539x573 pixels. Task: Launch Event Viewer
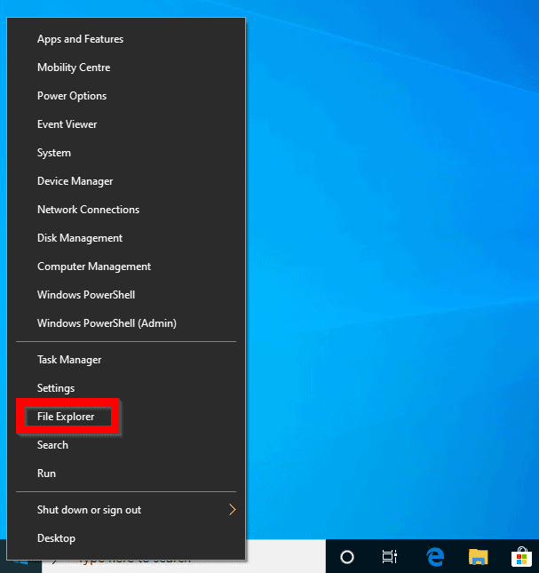click(x=126, y=124)
